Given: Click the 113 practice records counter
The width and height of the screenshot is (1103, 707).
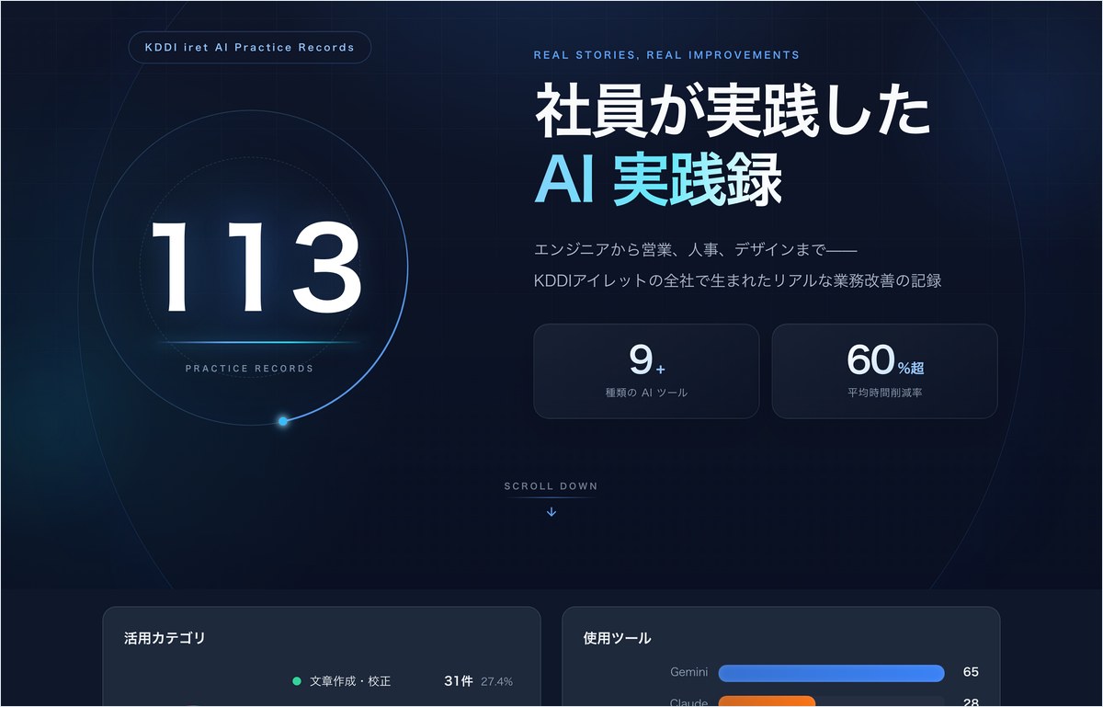Looking at the screenshot, I should pos(256,268).
